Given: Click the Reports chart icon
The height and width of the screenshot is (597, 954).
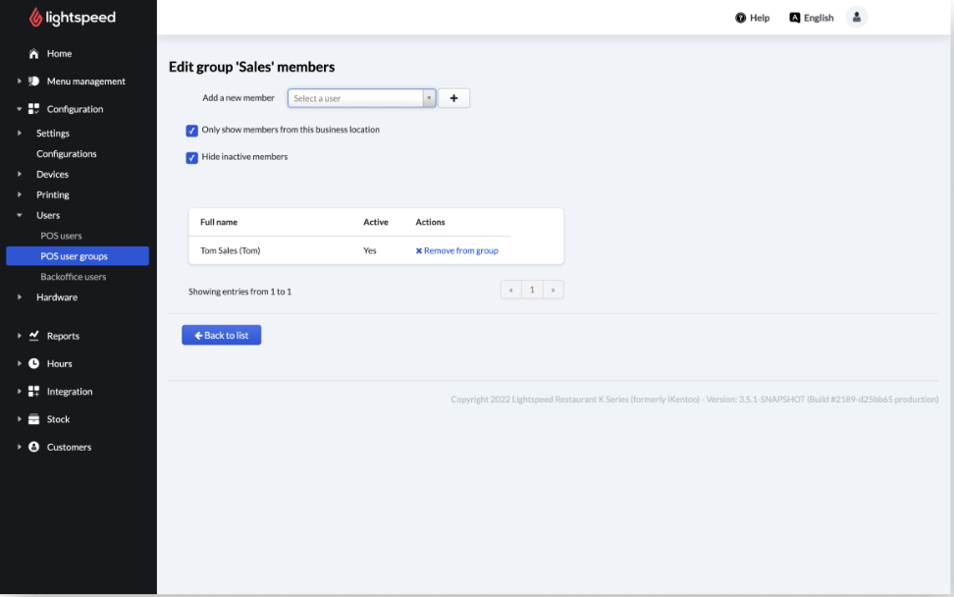Looking at the screenshot, I should pyautogui.click(x=34, y=336).
